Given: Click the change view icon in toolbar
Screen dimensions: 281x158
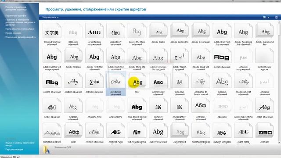Looking at the screenshot, I should pyautogui.click(x=264, y=17).
